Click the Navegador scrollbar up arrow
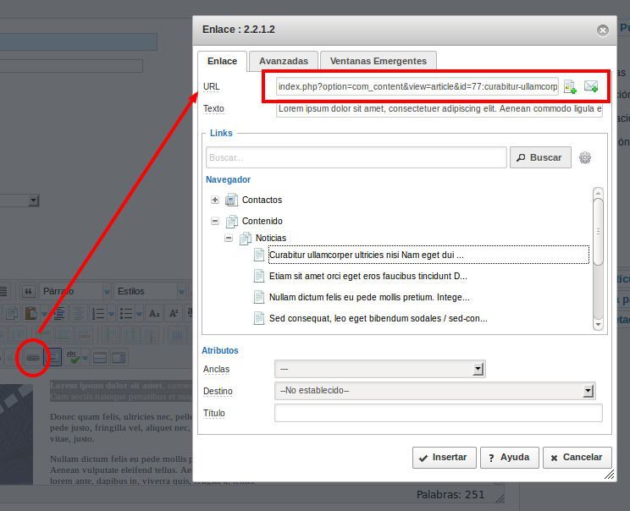This screenshot has height=511, width=630. tap(599, 193)
